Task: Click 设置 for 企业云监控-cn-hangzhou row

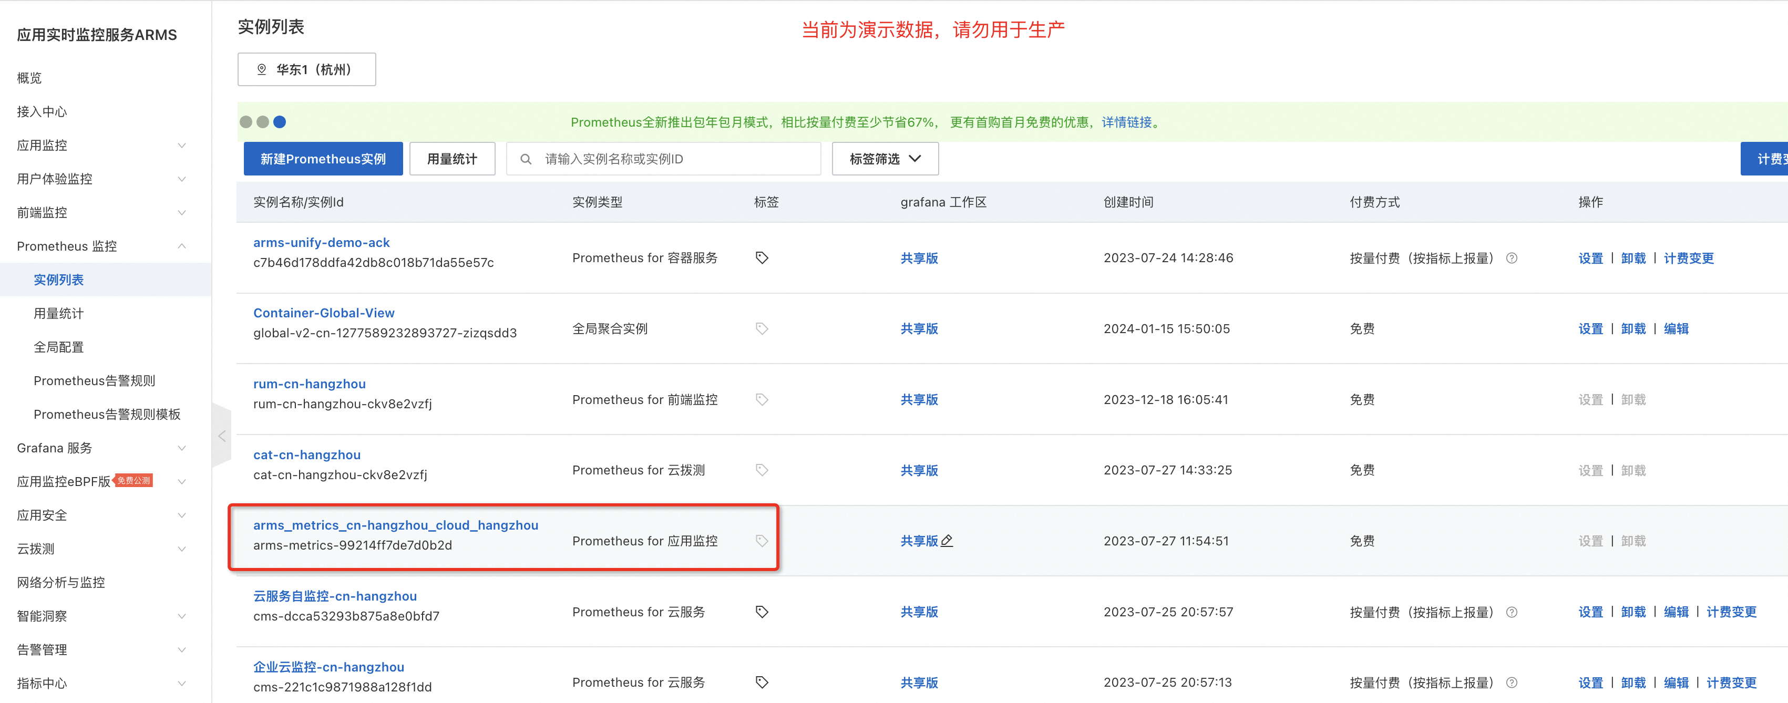Action: tap(1591, 683)
